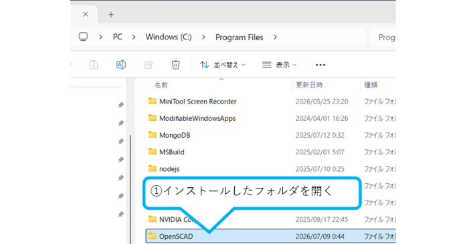467x244 pixels.
Task: Open the 表示 view dropdown
Action: (x=280, y=65)
